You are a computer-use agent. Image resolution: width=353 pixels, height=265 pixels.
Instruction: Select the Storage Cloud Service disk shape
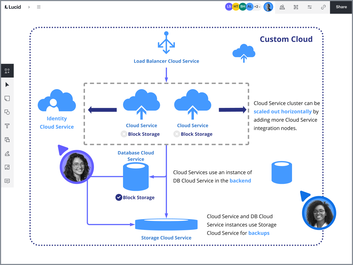tap(166, 224)
